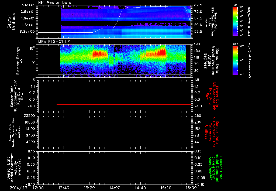Click the 67.5 sun elevation tick label

[198, 18]
